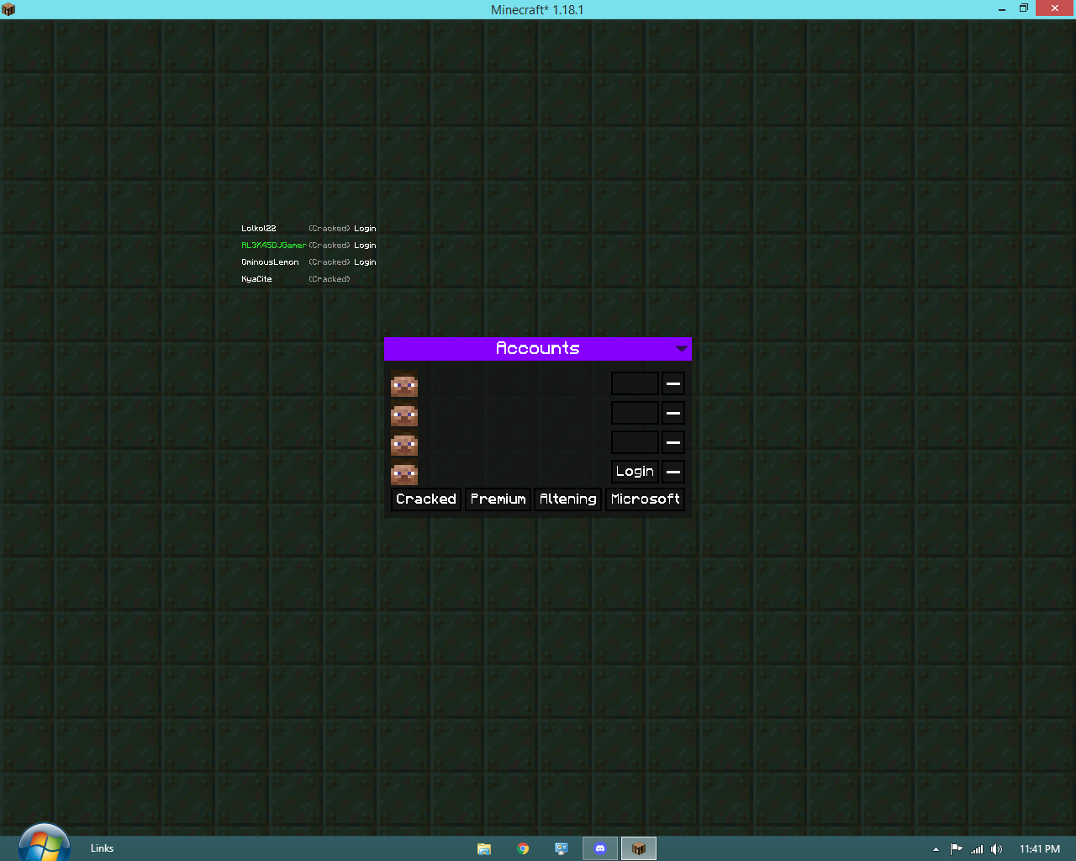Click Login next to Lolkol22 in the list
Viewport: 1076px width, 861px height.
[x=365, y=228]
